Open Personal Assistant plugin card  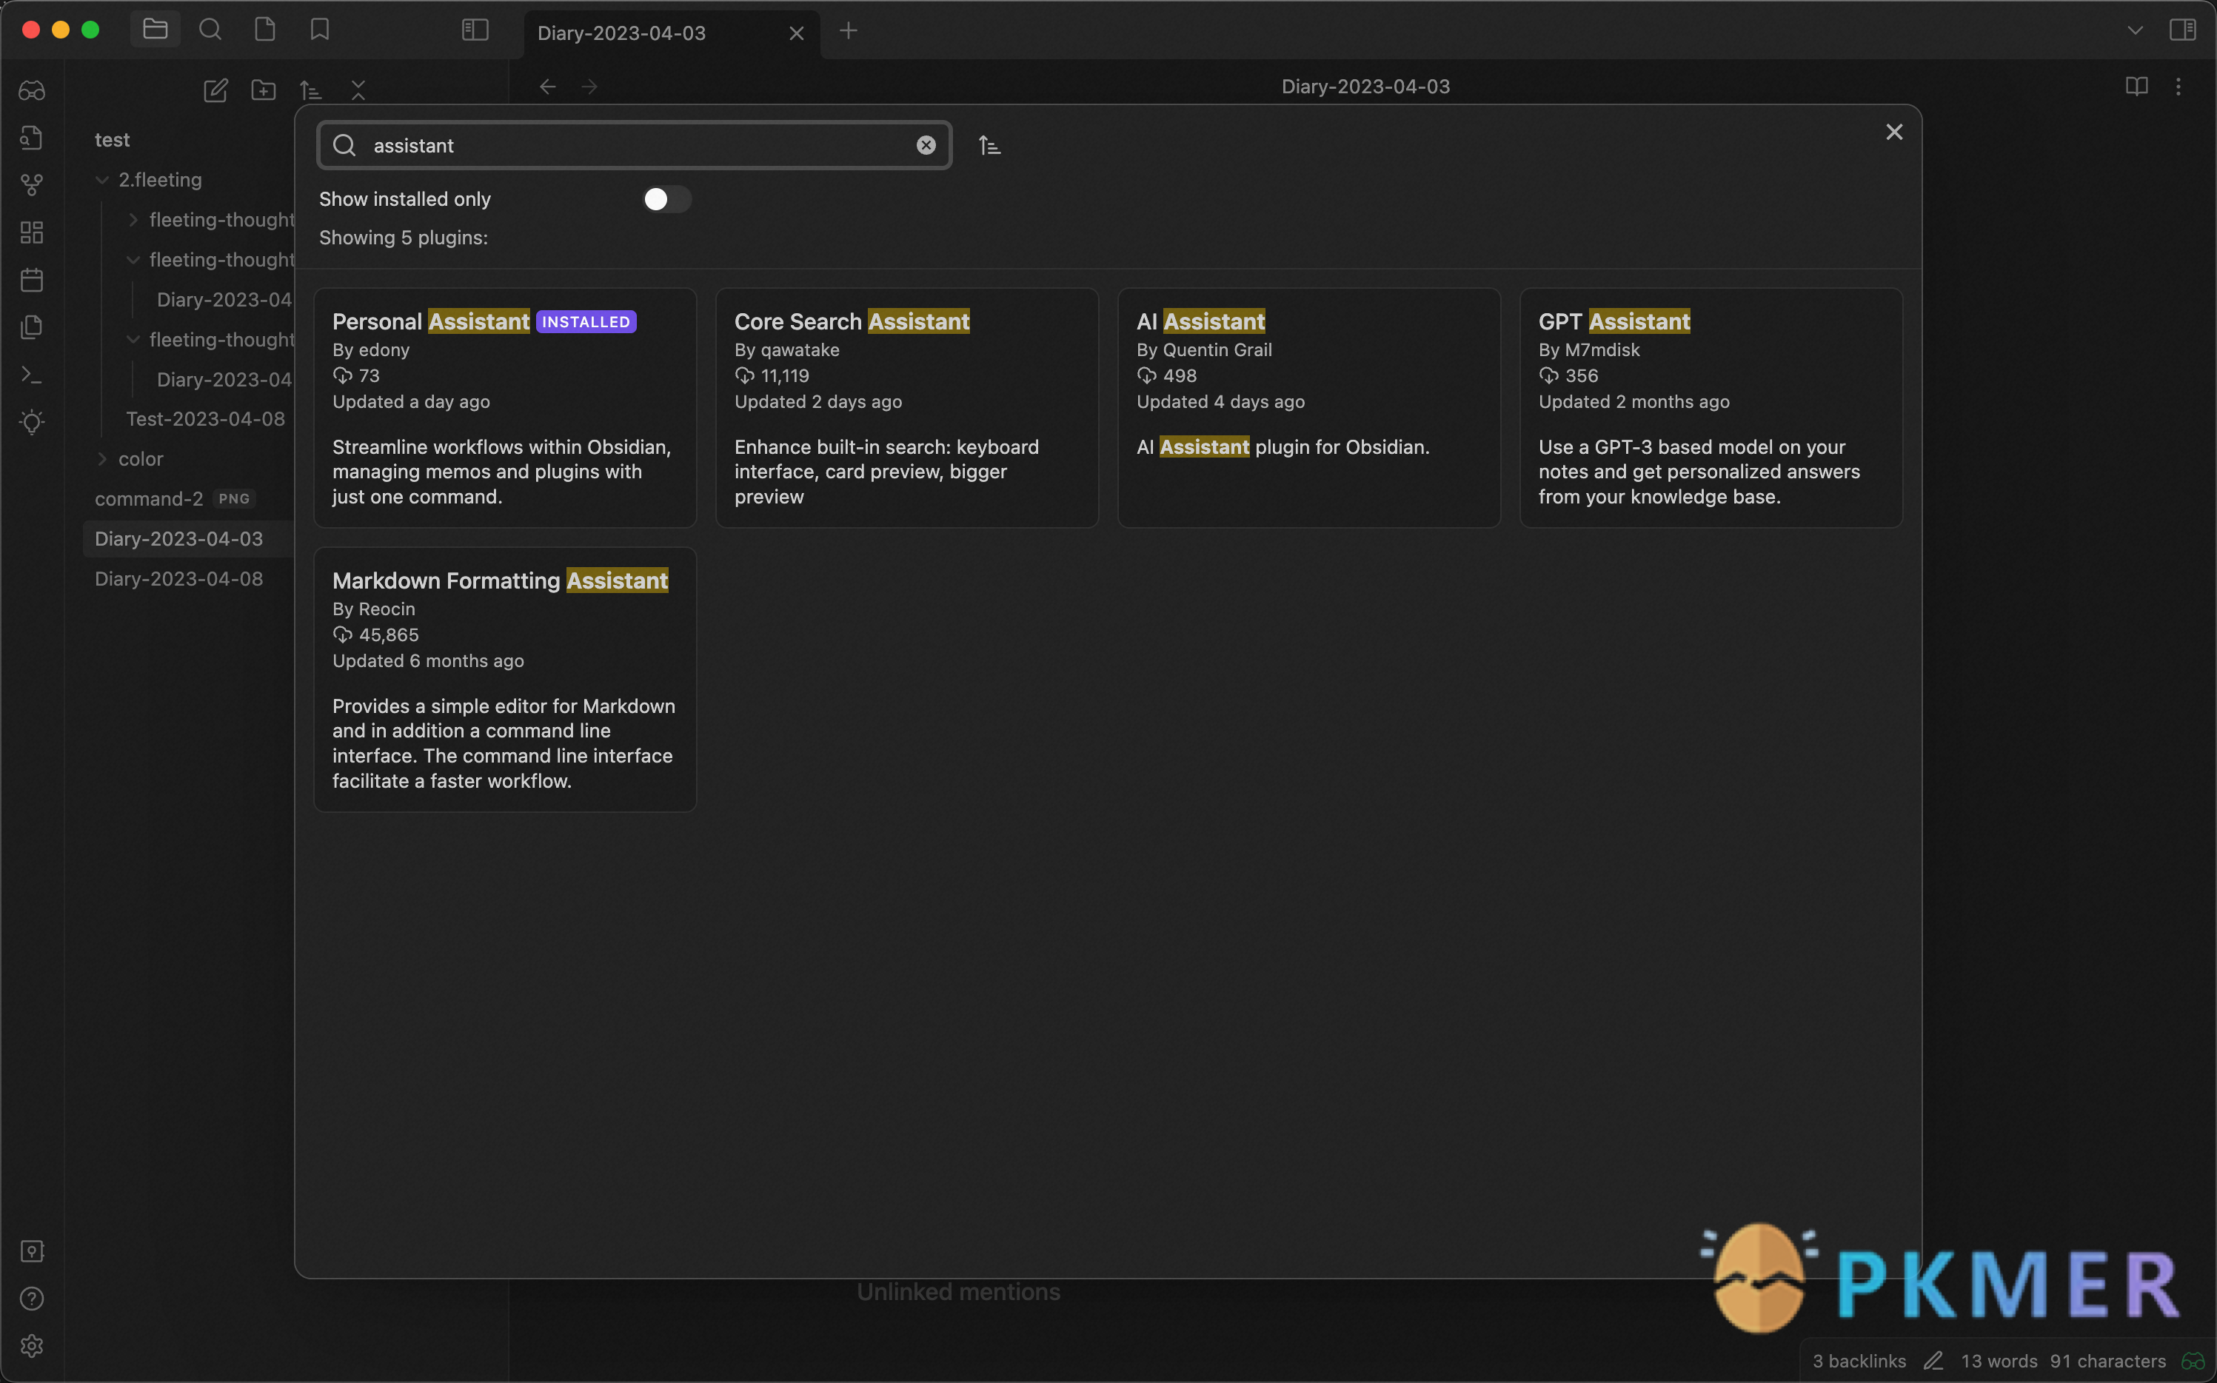[x=505, y=408]
